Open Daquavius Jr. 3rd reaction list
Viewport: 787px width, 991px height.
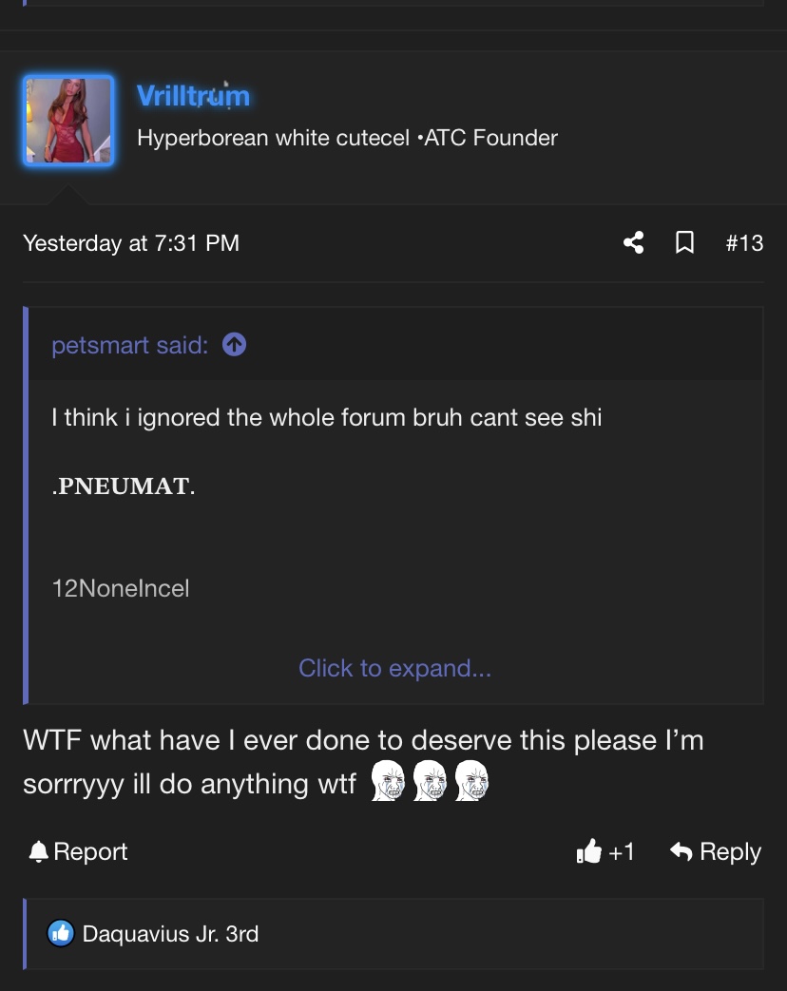(171, 934)
